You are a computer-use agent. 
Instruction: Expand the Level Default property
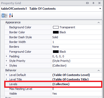tap(7, 75)
